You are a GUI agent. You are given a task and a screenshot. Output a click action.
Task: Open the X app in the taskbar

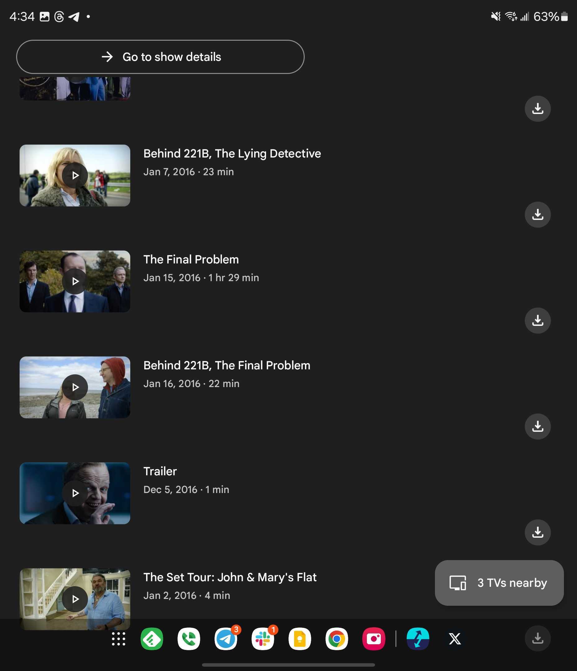pos(455,639)
